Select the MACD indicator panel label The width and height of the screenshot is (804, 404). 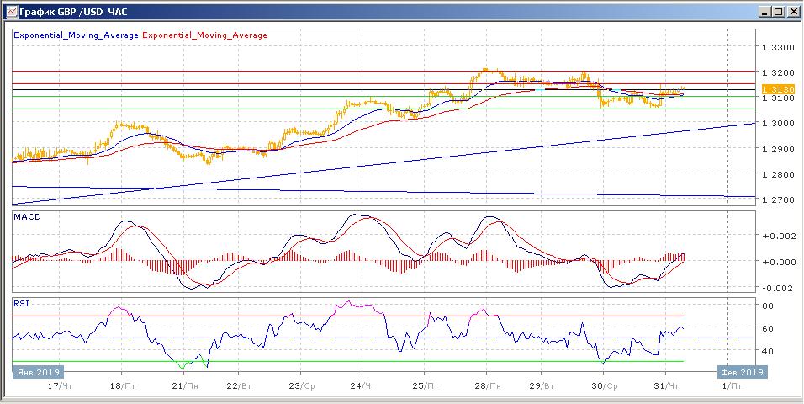click(x=25, y=217)
